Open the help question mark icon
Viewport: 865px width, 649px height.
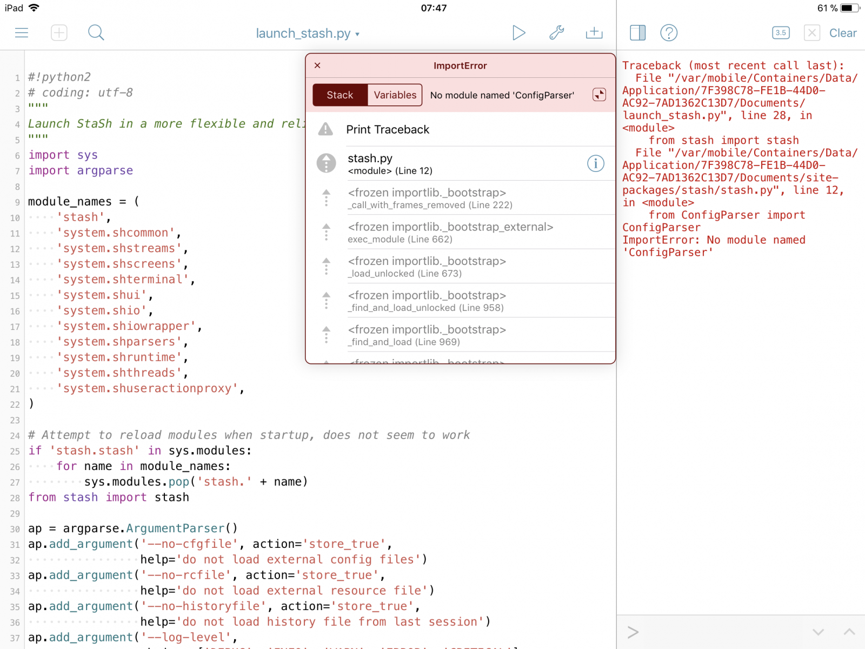[x=669, y=33]
